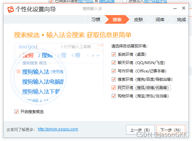This screenshot has width=192, height=141.
Task: Click the orange Sogou icon beside 搜狗输入法
Action: pyautogui.click(x=19, y=71)
